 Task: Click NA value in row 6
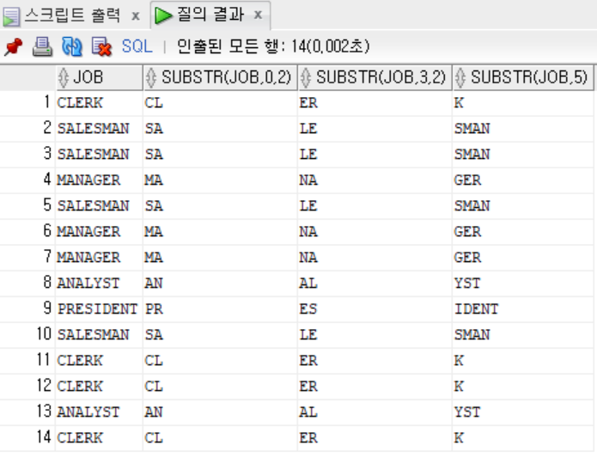click(308, 232)
